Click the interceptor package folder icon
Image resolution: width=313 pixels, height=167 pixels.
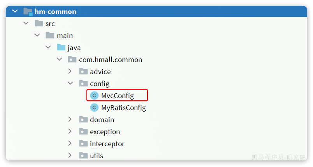tap(83, 144)
